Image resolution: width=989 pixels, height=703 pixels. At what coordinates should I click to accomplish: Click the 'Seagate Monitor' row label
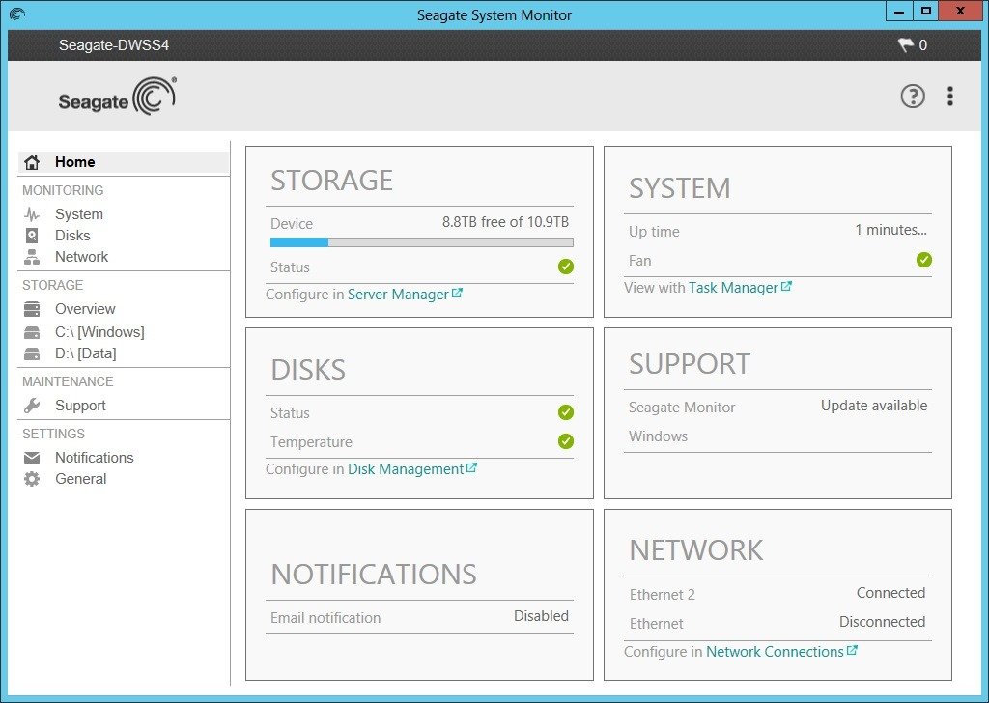pyautogui.click(x=682, y=408)
